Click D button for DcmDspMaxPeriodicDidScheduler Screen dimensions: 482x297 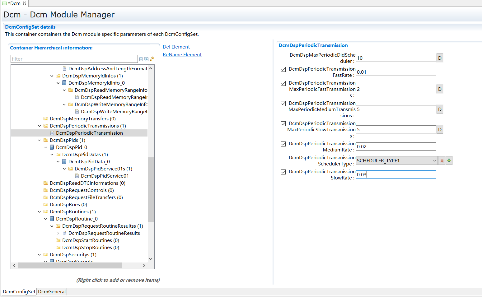[440, 58]
